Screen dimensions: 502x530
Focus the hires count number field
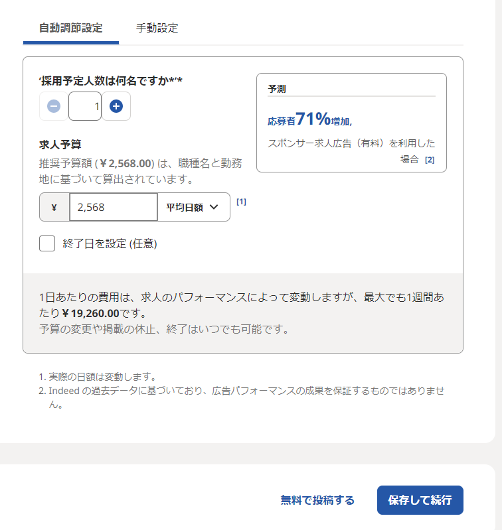click(x=85, y=106)
